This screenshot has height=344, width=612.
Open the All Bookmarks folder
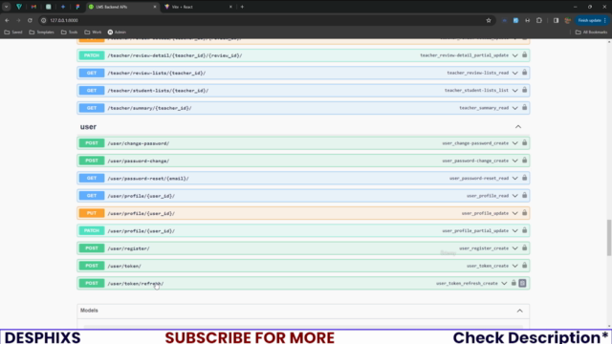[591, 32]
